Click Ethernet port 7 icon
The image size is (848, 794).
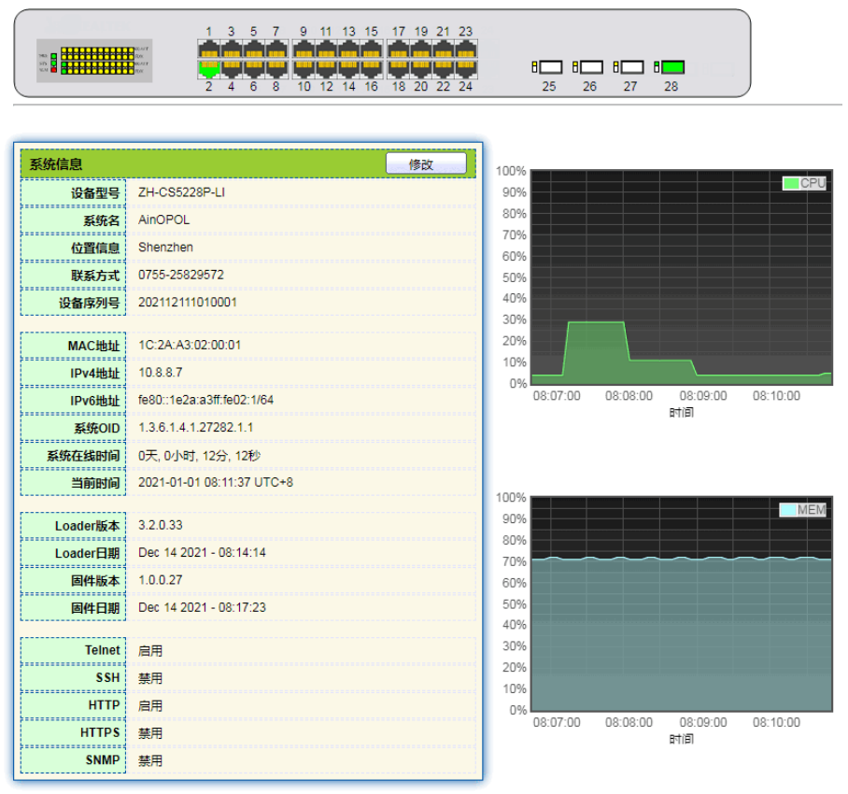pos(276,49)
